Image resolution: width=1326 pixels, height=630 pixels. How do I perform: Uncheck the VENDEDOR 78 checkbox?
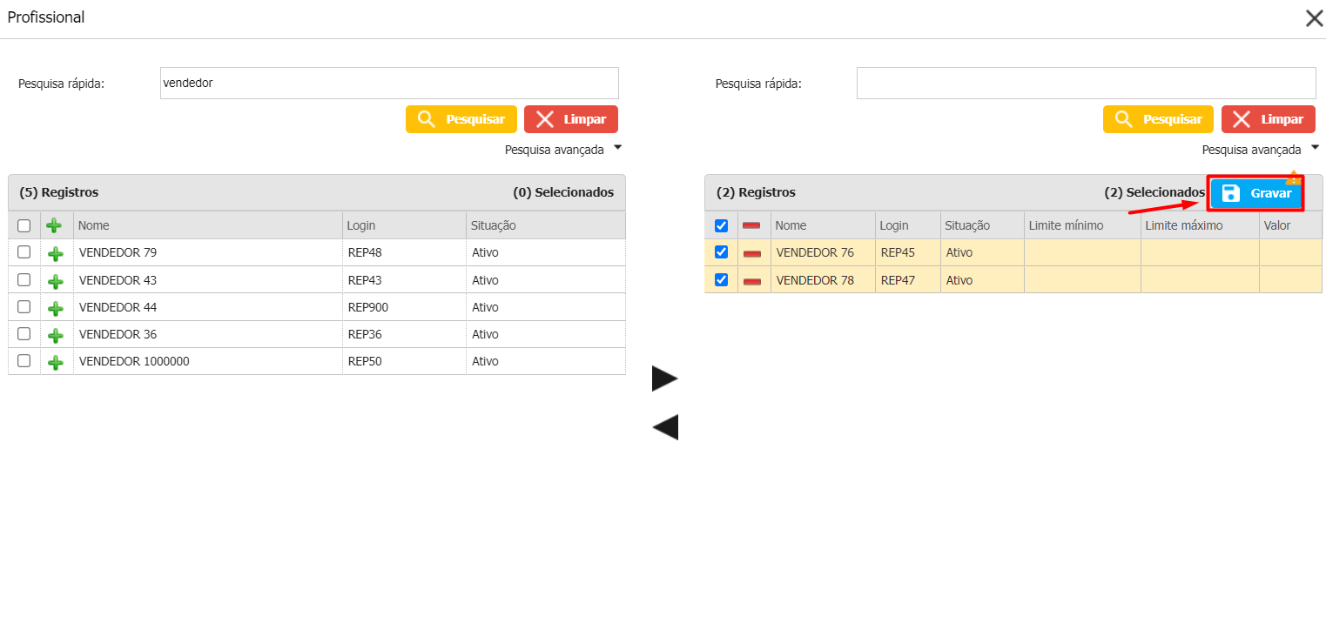pos(721,279)
